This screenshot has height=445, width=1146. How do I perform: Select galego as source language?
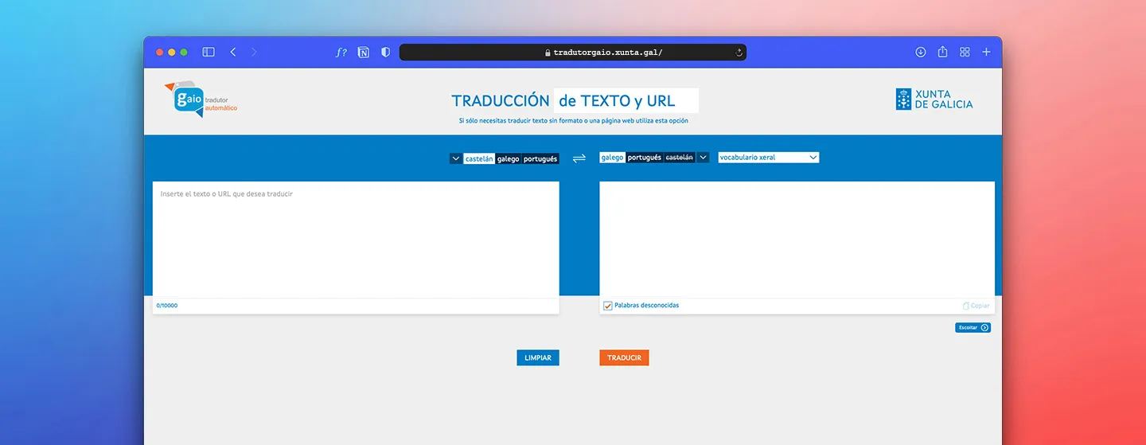tap(508, 158)
